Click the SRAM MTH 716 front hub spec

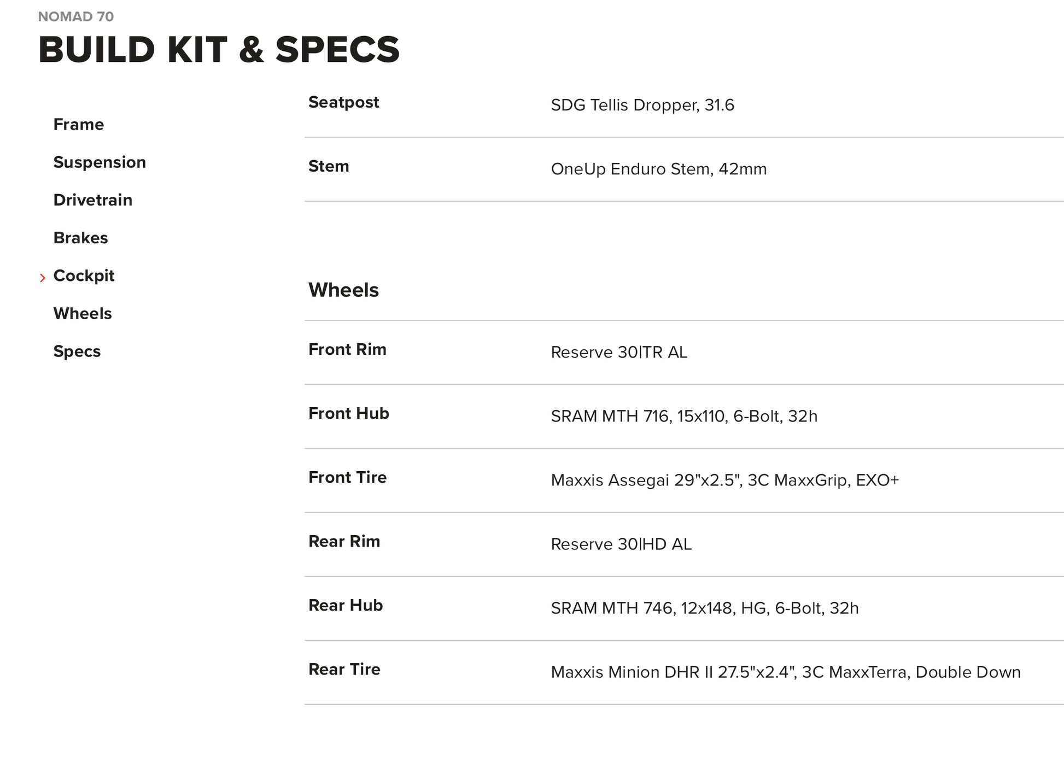pyautogui.click(x=683, y=416)
